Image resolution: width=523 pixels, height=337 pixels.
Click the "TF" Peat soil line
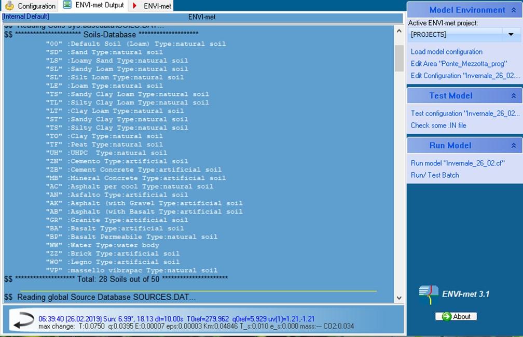[104, 144]
